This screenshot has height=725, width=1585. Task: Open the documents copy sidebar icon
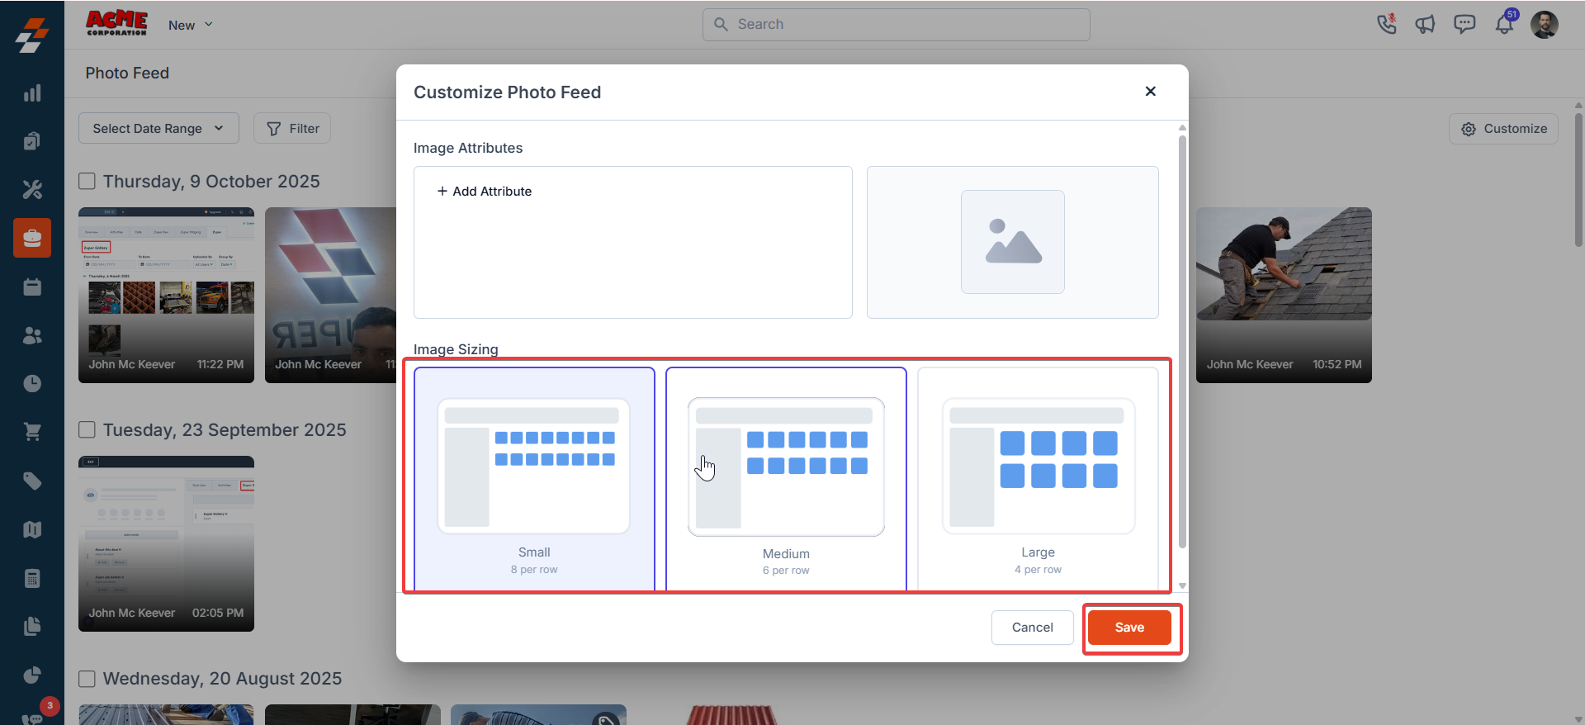pos(32,626)
